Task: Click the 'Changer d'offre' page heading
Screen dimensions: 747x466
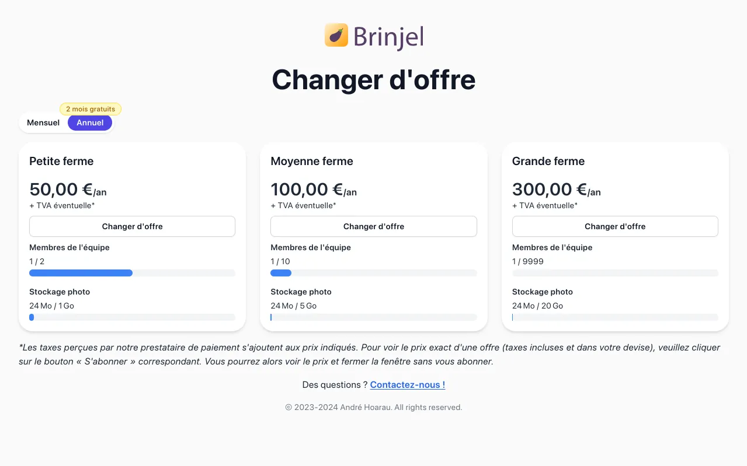Action: [373, 80]
